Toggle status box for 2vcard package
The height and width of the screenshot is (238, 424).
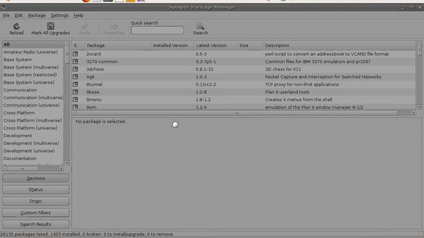tap(75, 54)
